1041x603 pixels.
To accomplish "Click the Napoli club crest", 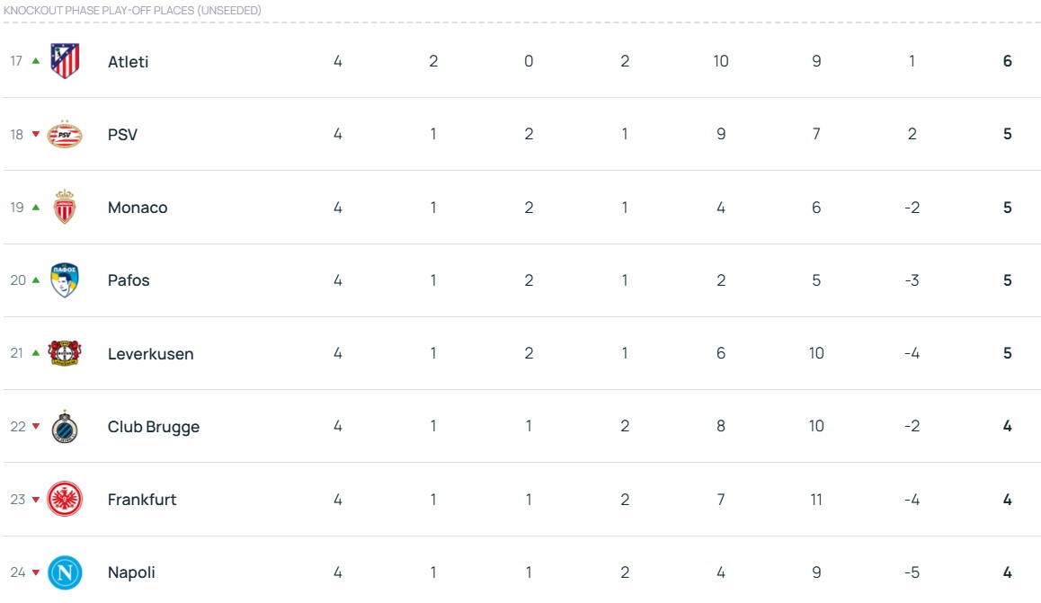I will [x=65, y=572].
